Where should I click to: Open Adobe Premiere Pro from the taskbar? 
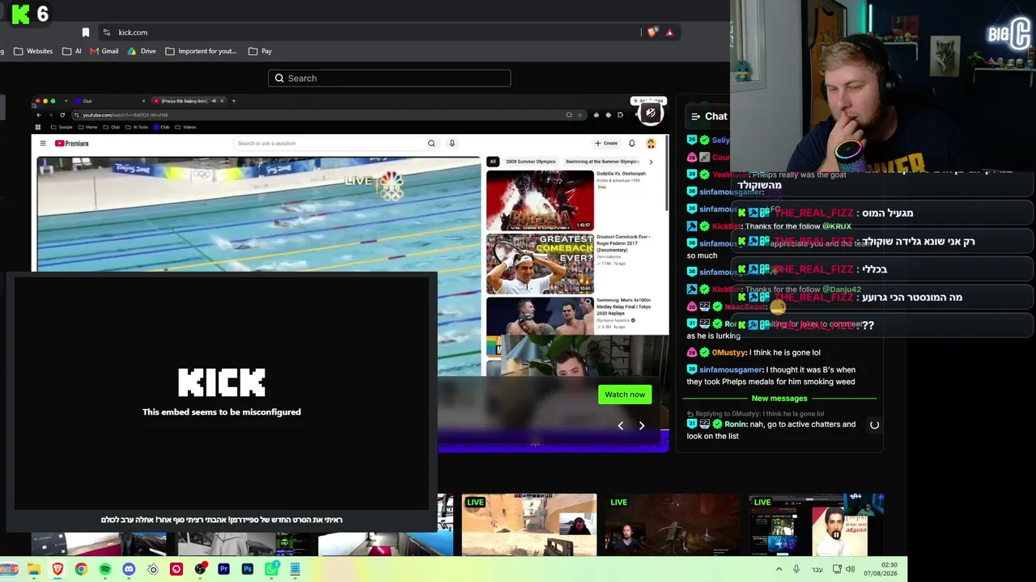tap(224, 570)
